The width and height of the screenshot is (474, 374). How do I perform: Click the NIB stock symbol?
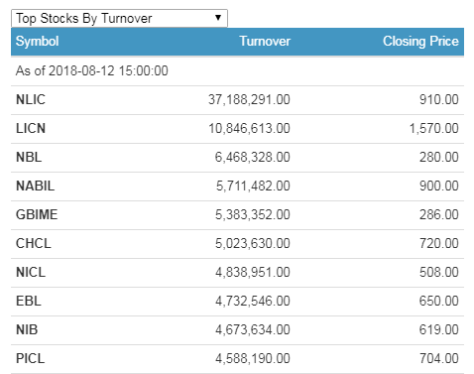point(27,329)
